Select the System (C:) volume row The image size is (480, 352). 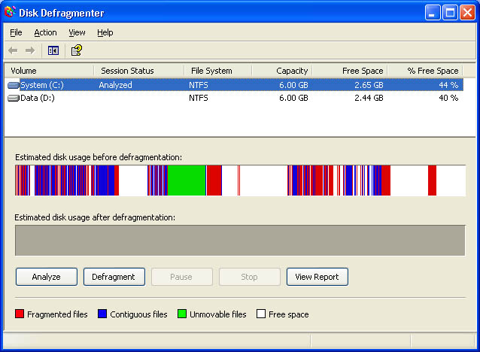point(234,85)
